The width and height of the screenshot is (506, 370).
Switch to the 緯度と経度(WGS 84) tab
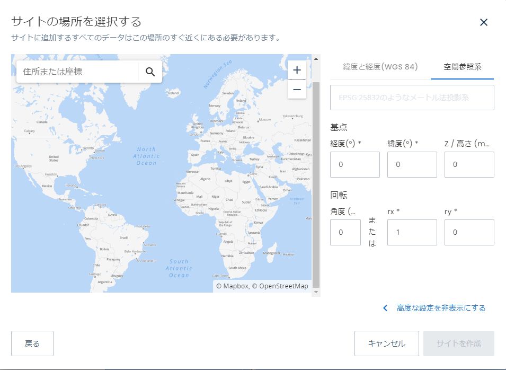(x=380, y=67)
